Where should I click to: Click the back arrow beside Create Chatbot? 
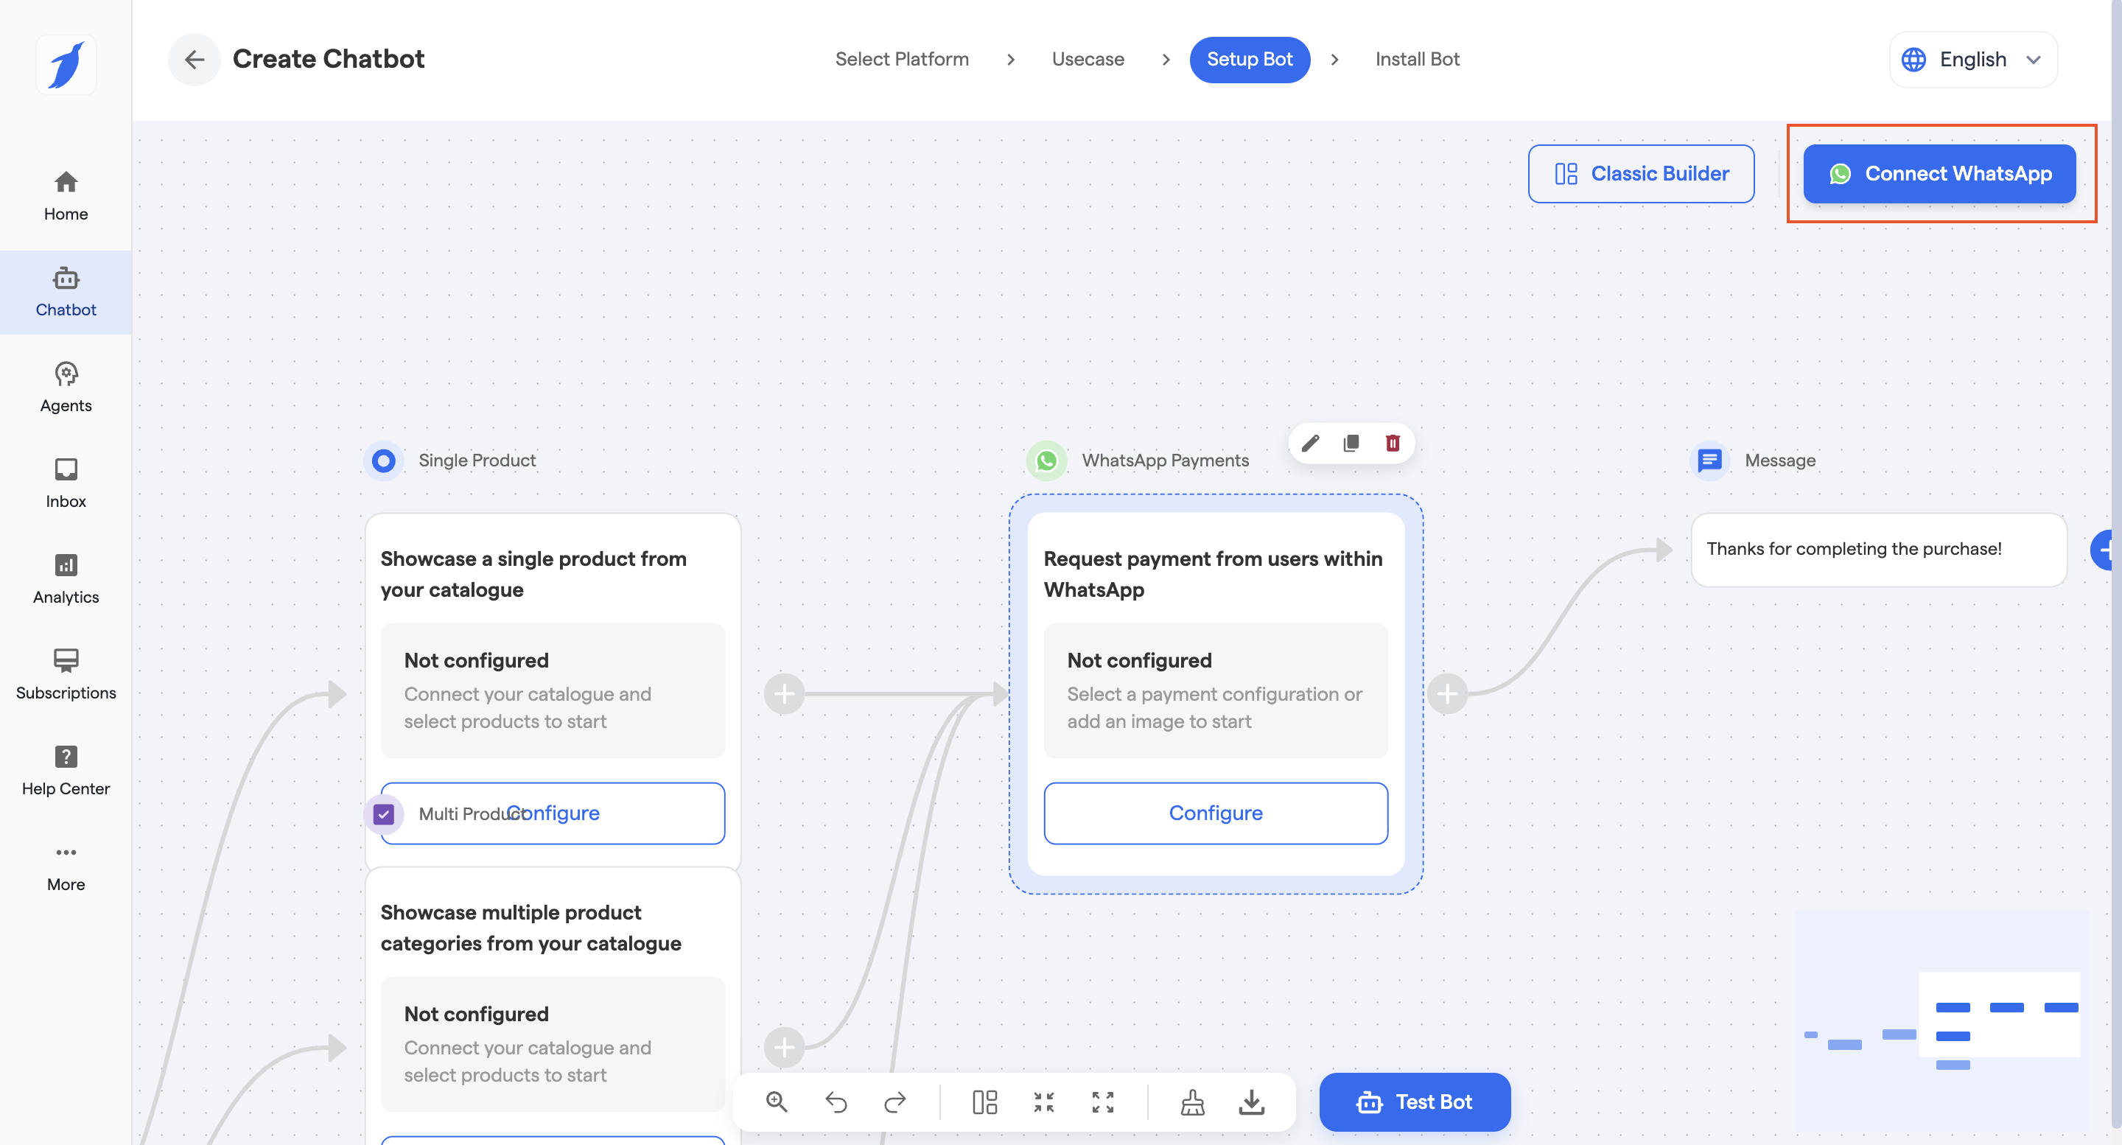pyautogui.click(x=195, y=59)
